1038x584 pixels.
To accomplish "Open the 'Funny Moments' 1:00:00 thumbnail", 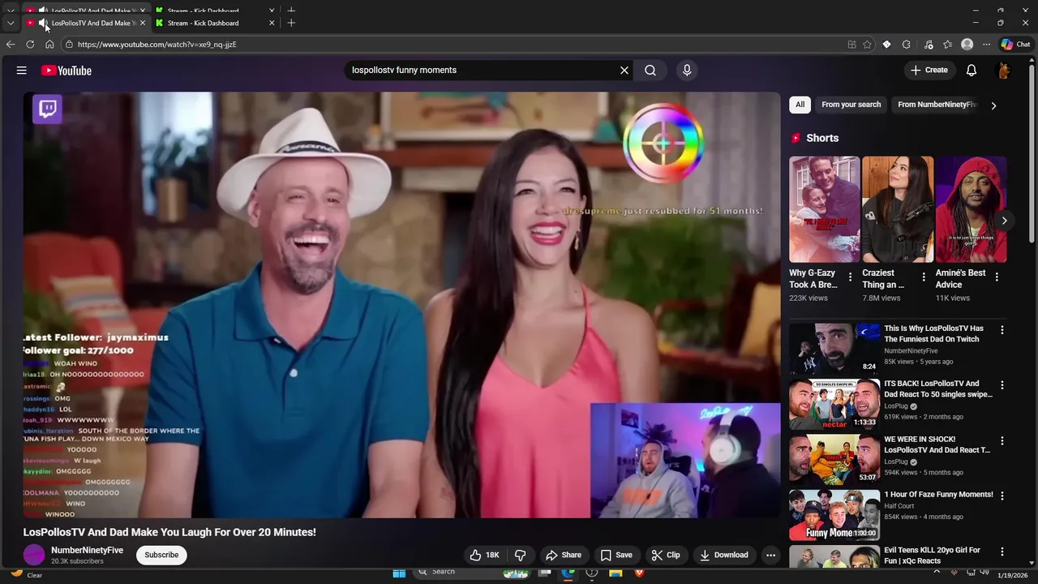I will click(834, 514).
